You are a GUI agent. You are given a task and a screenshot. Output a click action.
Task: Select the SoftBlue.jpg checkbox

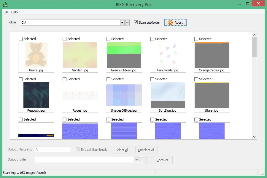(152, 79)
